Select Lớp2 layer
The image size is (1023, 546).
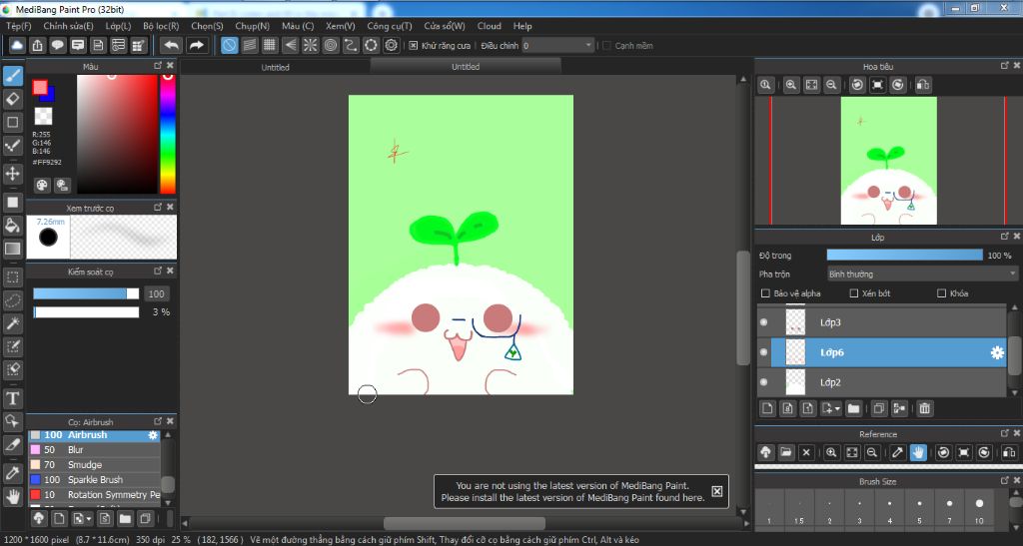click(x=881, y=382)
